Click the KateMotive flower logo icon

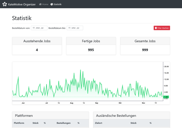pyautogui.click(x=5, y=4)
